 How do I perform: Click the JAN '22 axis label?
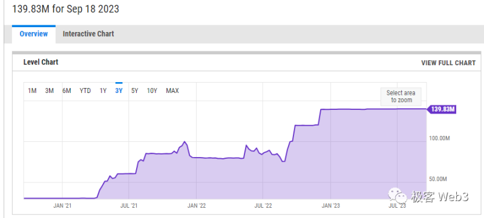click(x=196, y=205)
